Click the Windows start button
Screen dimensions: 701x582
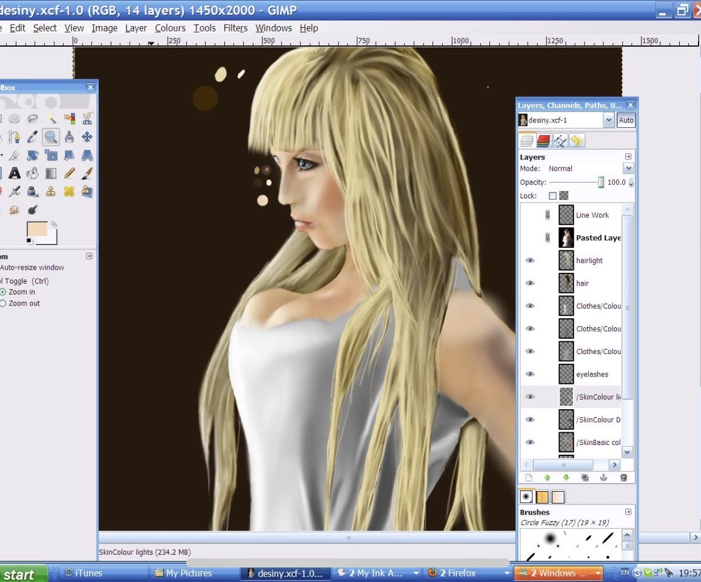pos(21,574)
